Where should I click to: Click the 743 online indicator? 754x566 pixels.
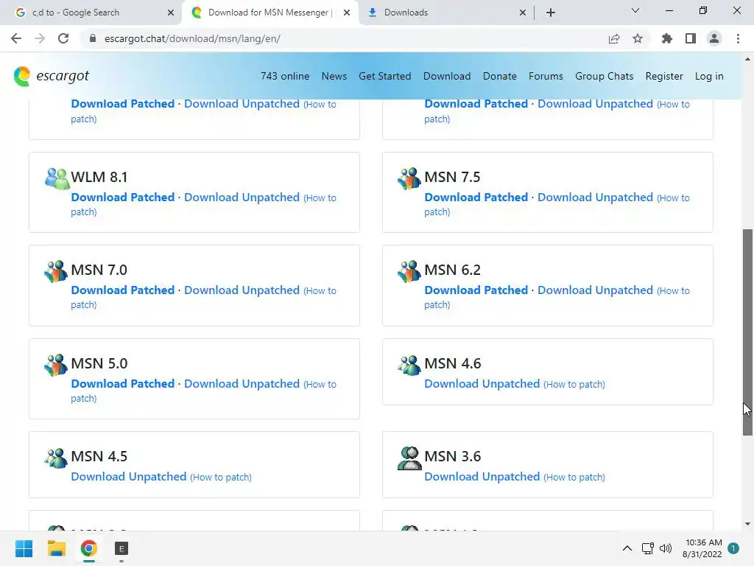[x=285, y=76]
